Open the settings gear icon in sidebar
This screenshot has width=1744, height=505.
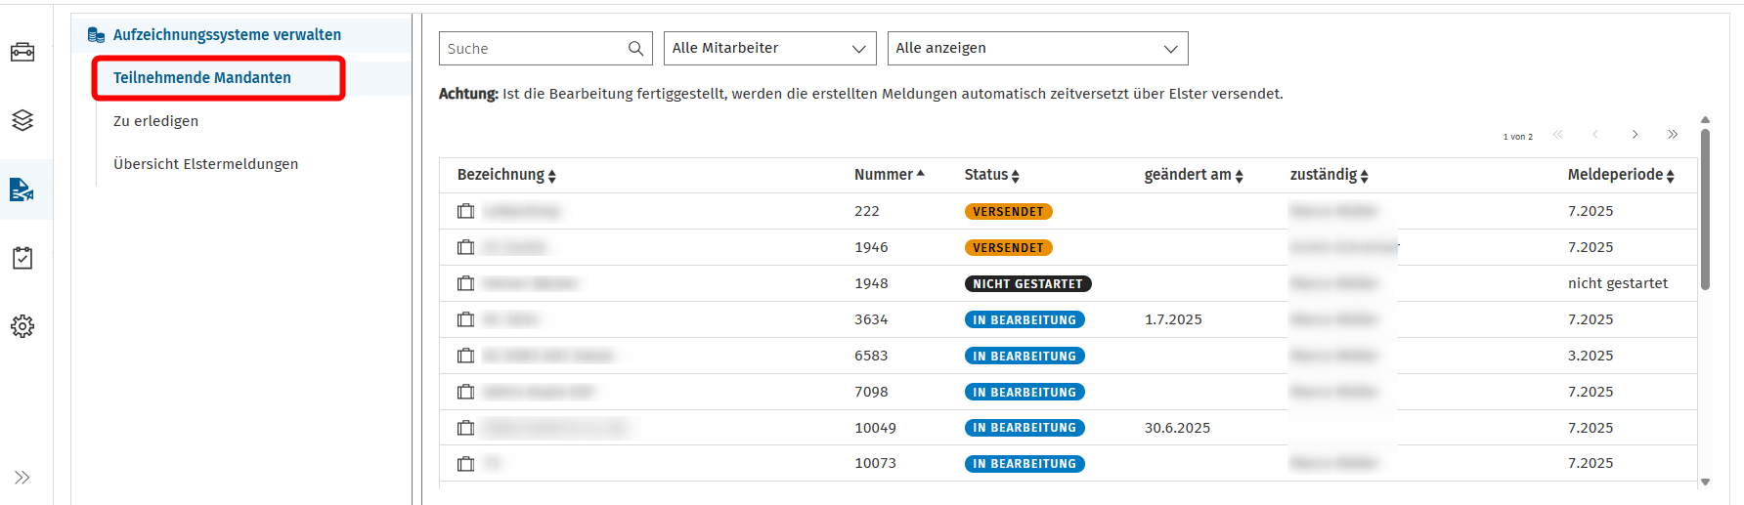tap(22, 326)
